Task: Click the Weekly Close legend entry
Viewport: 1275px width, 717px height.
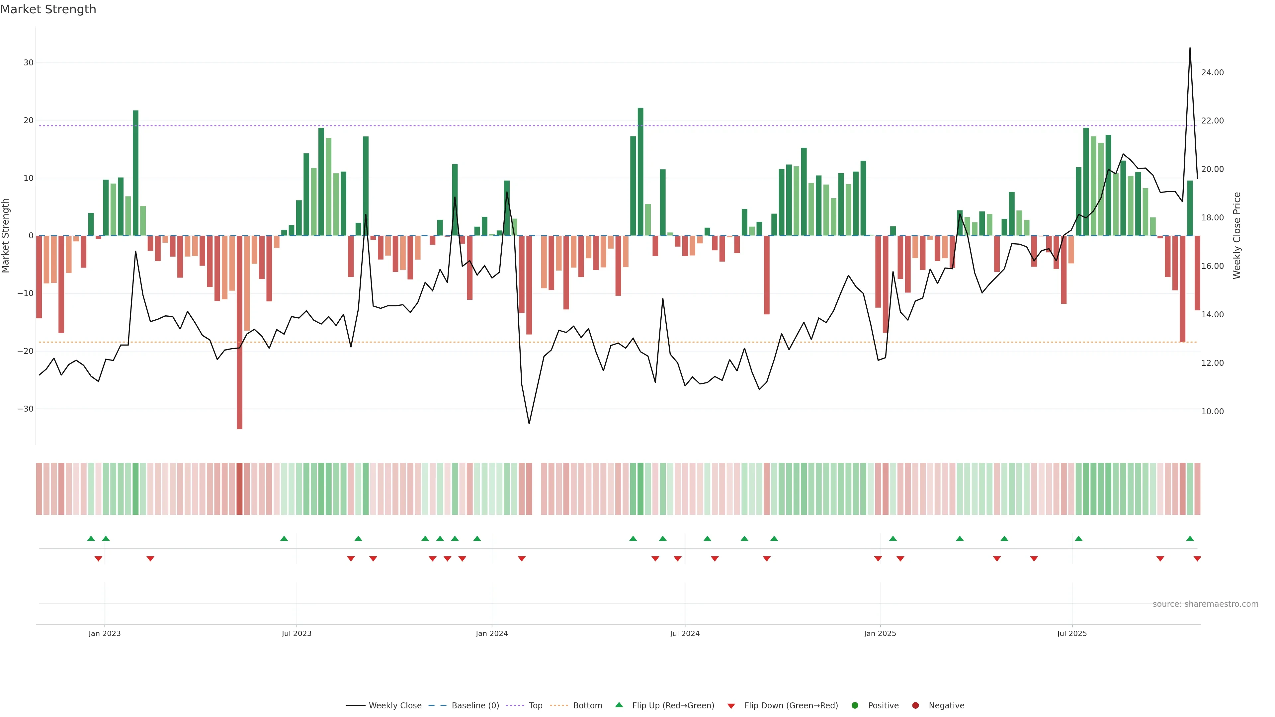Action: coord(394,705)
